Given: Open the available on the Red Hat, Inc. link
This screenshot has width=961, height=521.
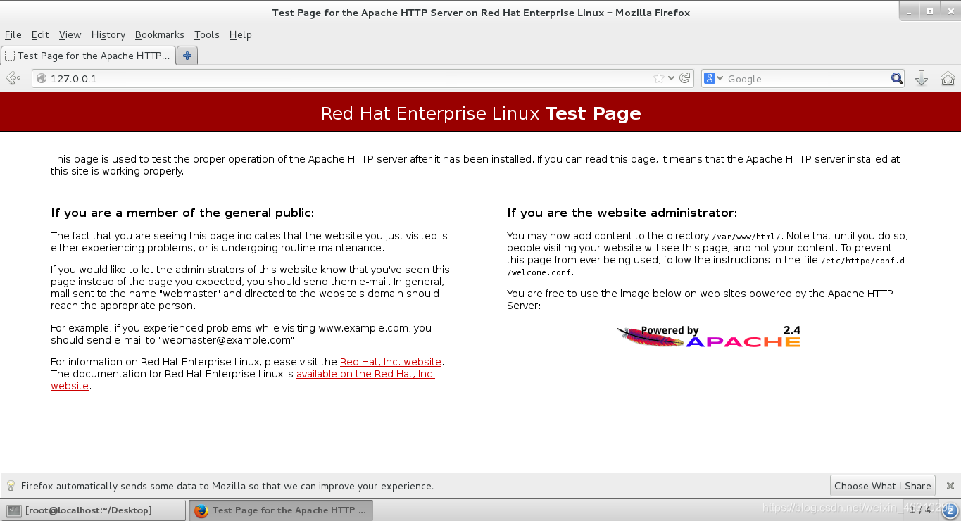Looking at the screenshot, I should (x=243, y=380).
